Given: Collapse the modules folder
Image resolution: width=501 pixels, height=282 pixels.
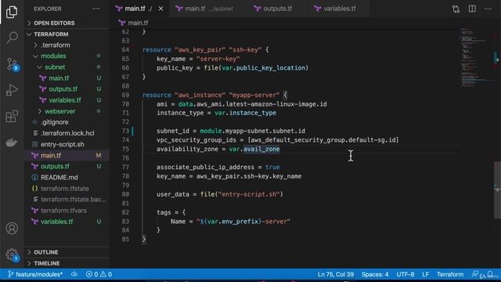Looking at the screenshot, I should click(x=67, y=56).
